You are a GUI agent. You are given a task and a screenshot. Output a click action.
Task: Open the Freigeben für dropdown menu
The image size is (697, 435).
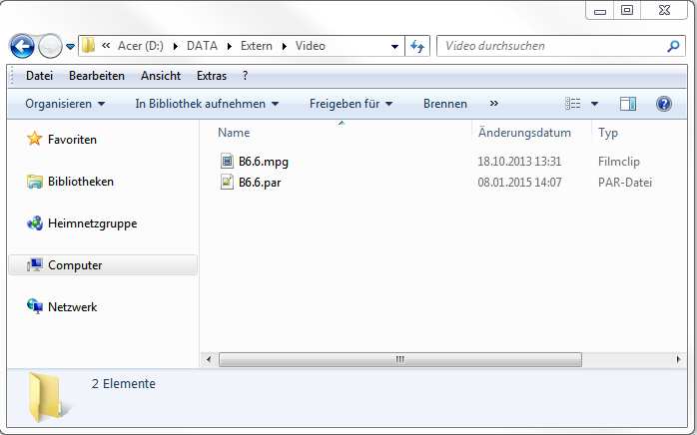[350, 104]
